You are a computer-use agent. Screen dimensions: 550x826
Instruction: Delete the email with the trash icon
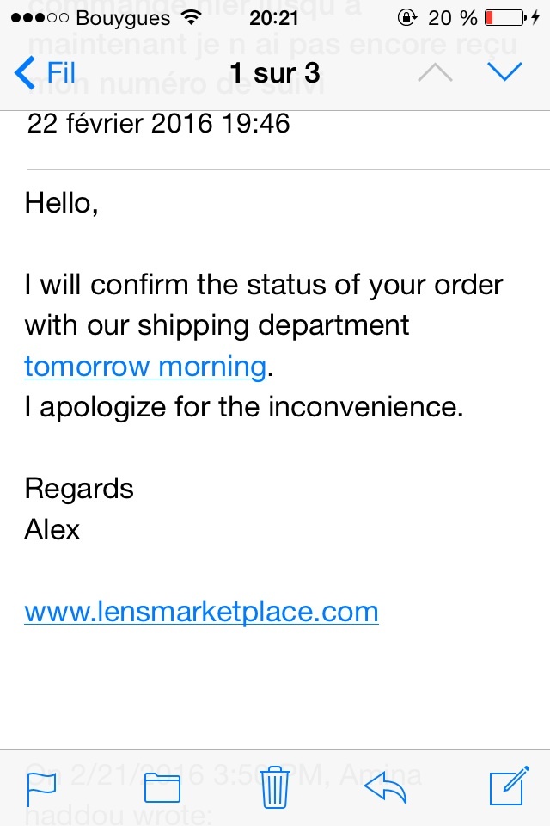(275, 787)
